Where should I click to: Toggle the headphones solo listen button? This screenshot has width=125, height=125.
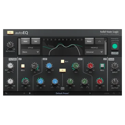click(x=99, y=41)
